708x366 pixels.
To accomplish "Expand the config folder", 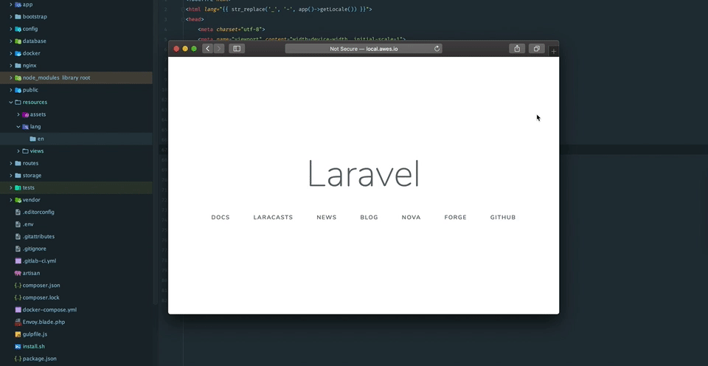I will (11, 29).
